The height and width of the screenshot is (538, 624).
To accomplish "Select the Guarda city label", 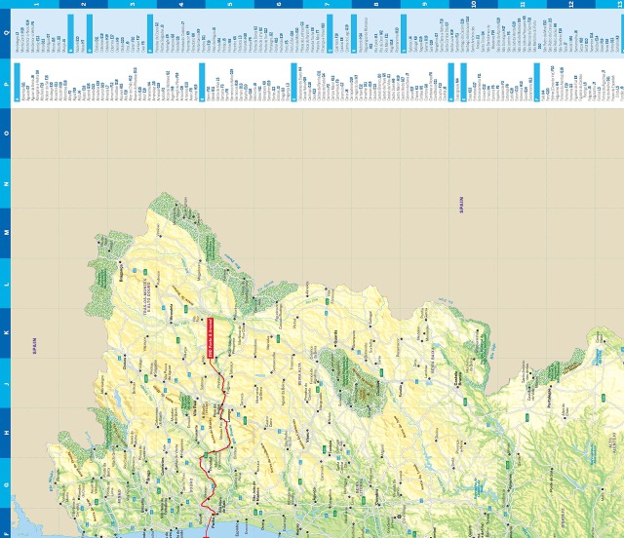I will click(336, 336).
